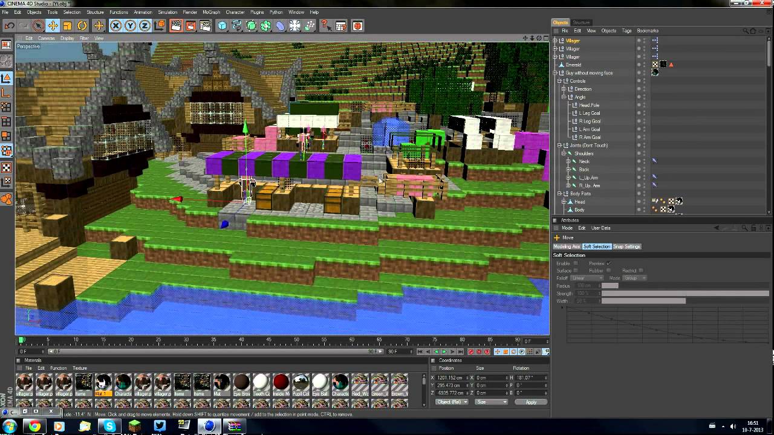Select the Move tool in the toolbar
The height and width of the screenshot is (435, 774).
pyautogui.click(x=53, y=25)
